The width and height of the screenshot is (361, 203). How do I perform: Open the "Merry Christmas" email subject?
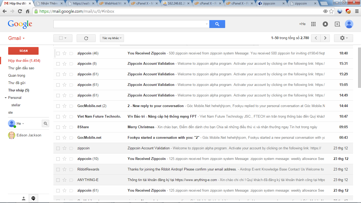[x=141, y=127]
